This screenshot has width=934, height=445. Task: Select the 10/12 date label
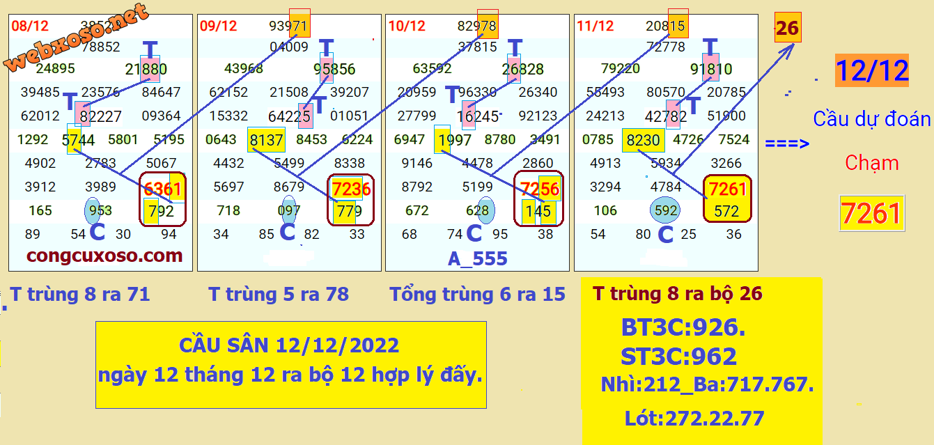tap(407, 26)
